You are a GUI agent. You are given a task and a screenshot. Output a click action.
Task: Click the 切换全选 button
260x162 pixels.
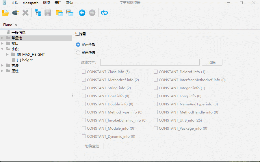(x=92, y=146)
